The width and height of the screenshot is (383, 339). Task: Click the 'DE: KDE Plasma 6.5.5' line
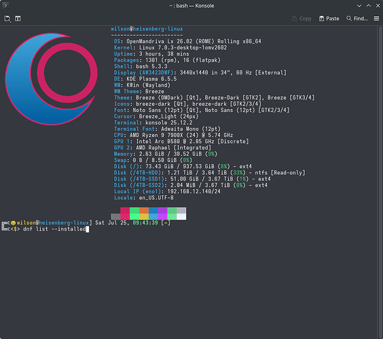(x=145, y=79)
